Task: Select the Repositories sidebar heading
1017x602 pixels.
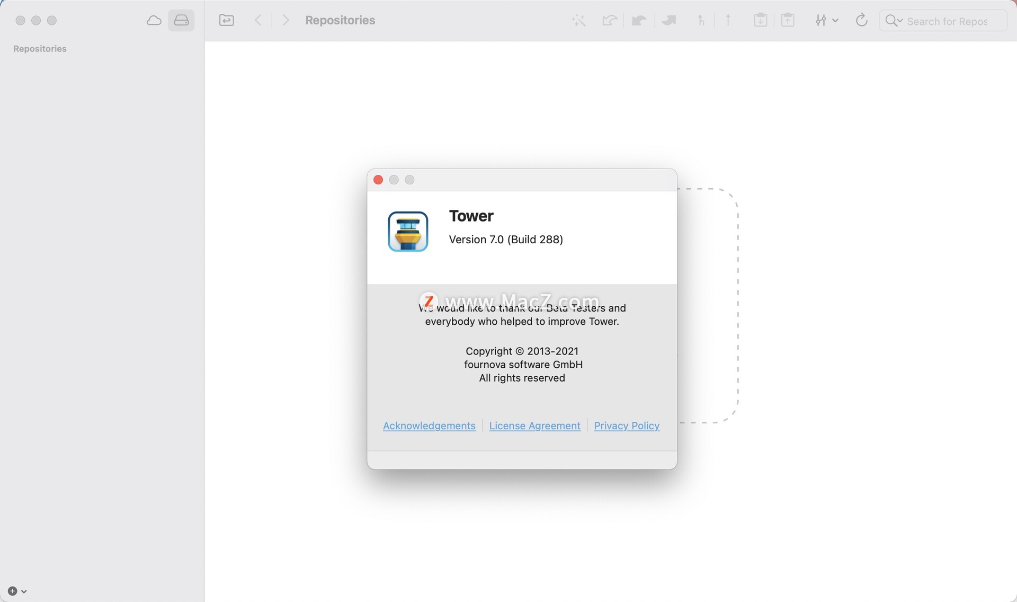Action: (40, 49)
